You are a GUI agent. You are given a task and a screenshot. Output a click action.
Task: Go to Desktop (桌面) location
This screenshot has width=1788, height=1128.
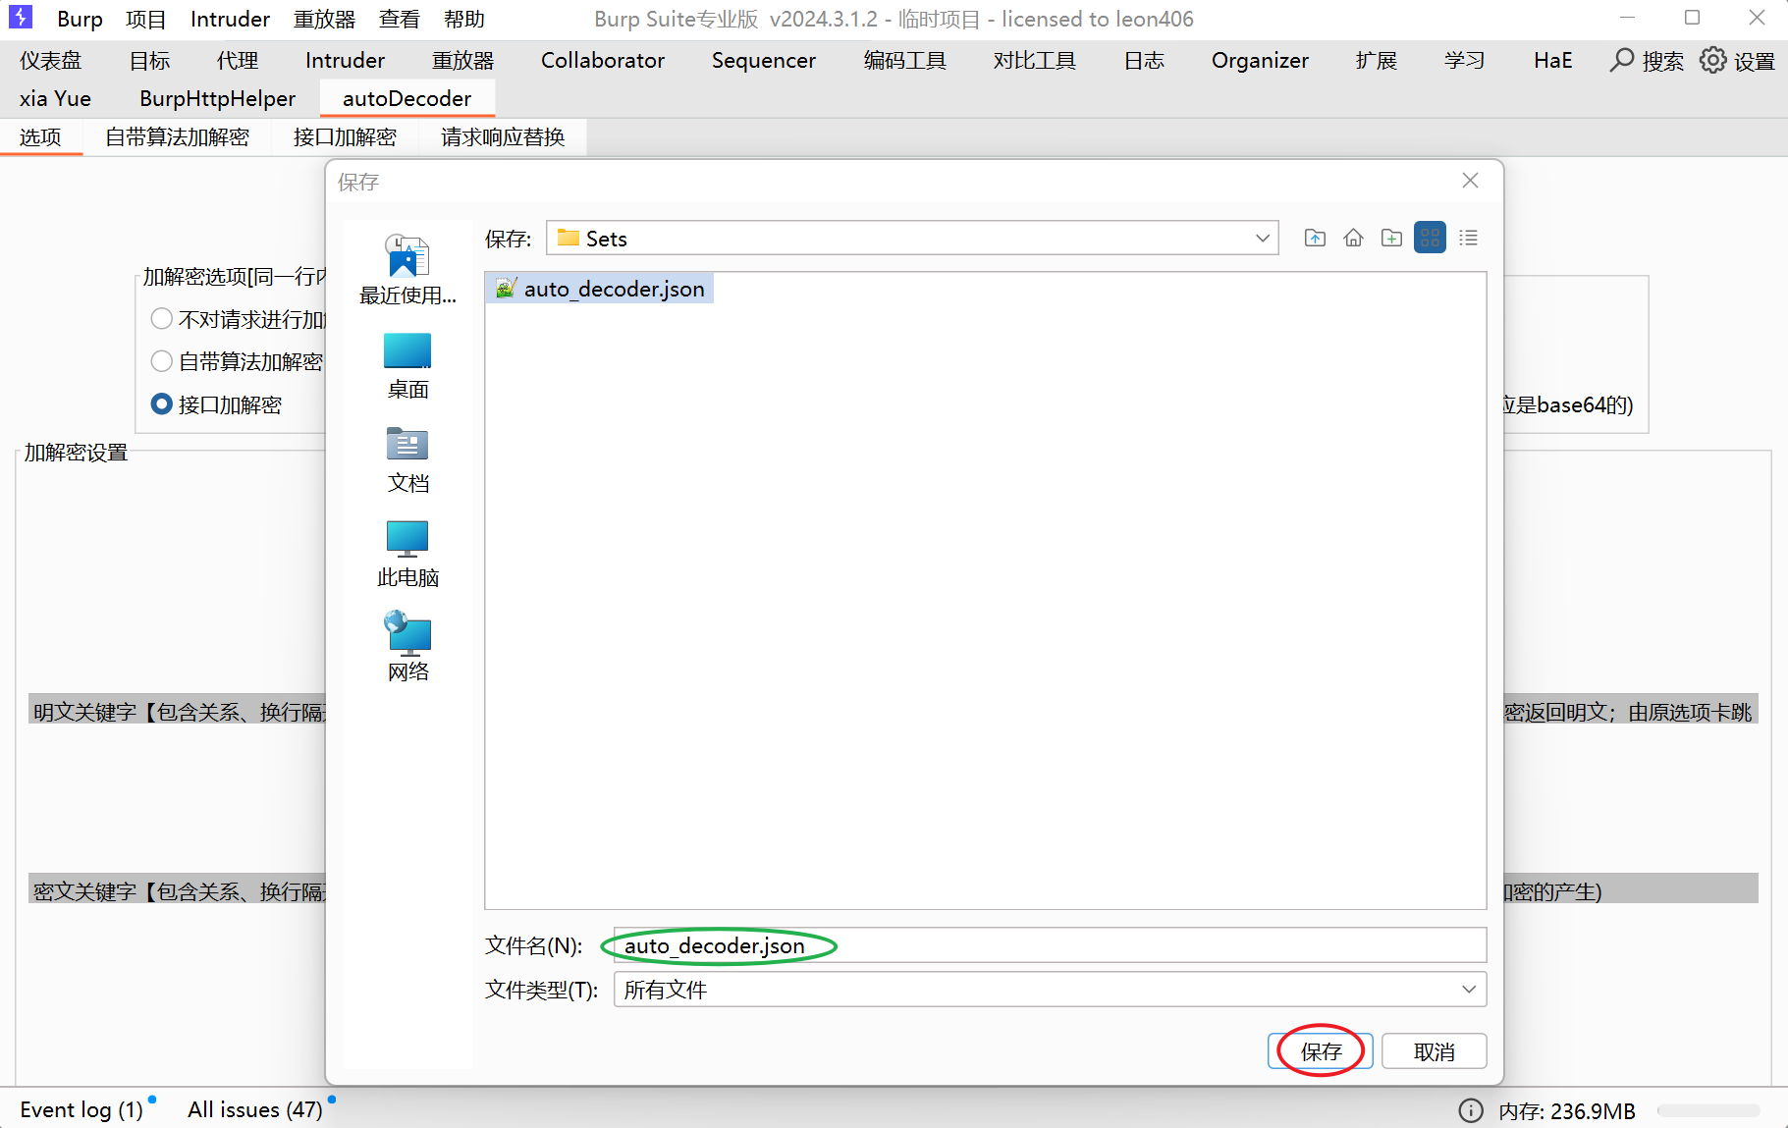[x=407, y=366]
